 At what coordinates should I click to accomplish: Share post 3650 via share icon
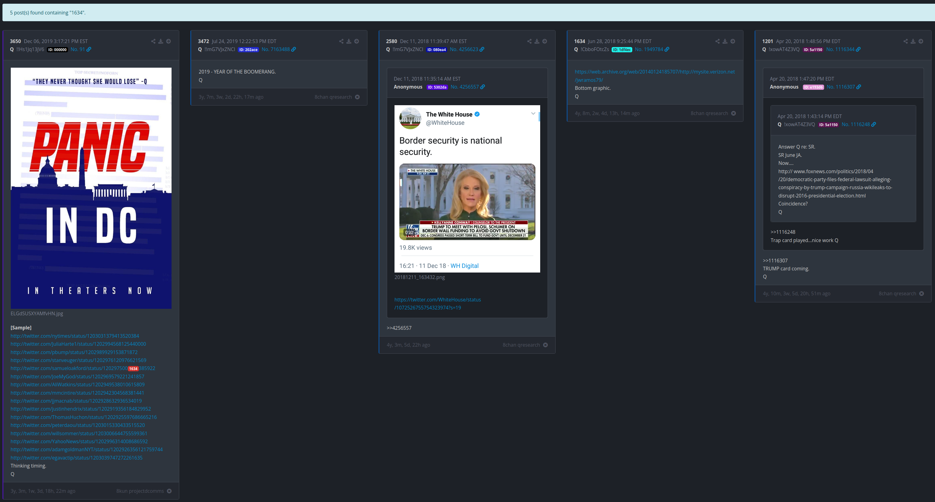coord(153,41)
